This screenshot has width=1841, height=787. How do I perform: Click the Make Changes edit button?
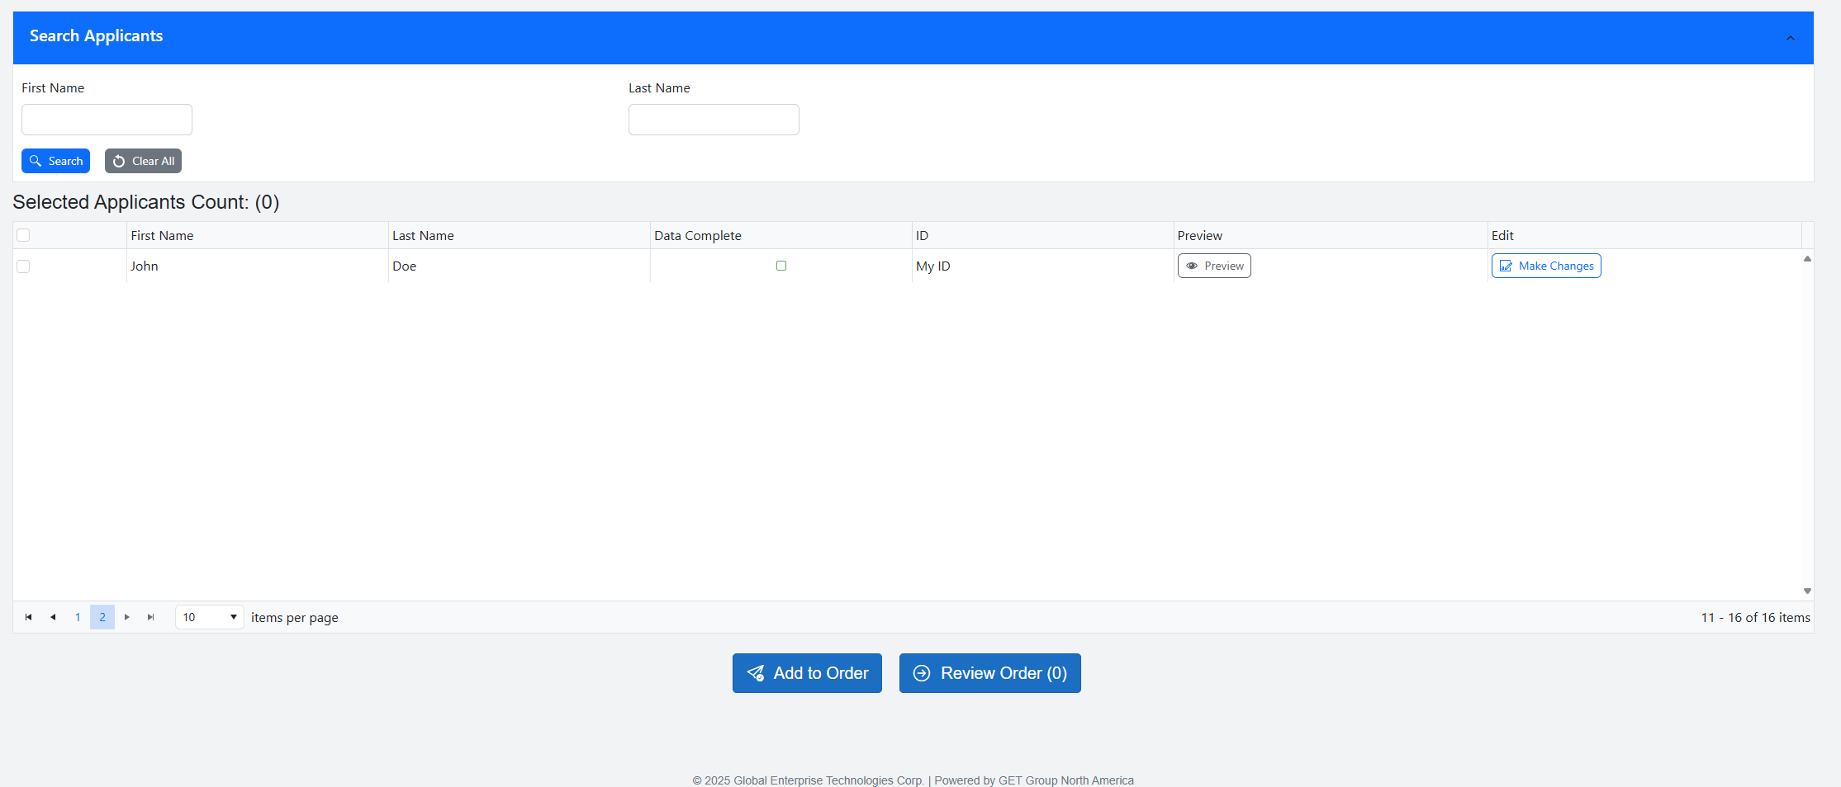pyautogui.click(x=1545, y=266)
